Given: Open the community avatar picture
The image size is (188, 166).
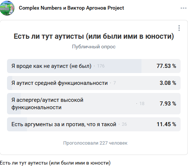Looking at the screenshot, I should pos(7,8).
